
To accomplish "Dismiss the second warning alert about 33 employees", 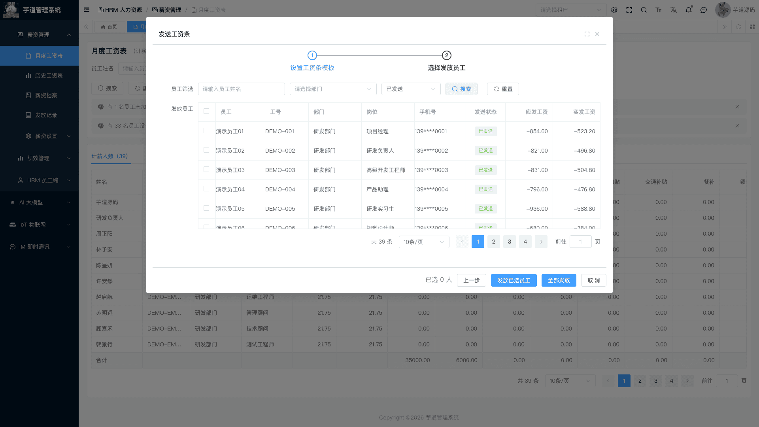I will click(x=737, y=126).
